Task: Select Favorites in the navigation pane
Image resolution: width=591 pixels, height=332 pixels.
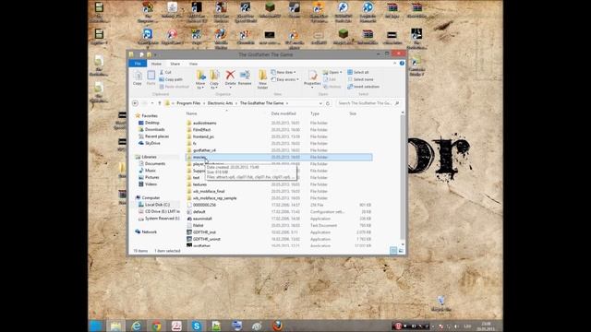Action: click(150, 116)
